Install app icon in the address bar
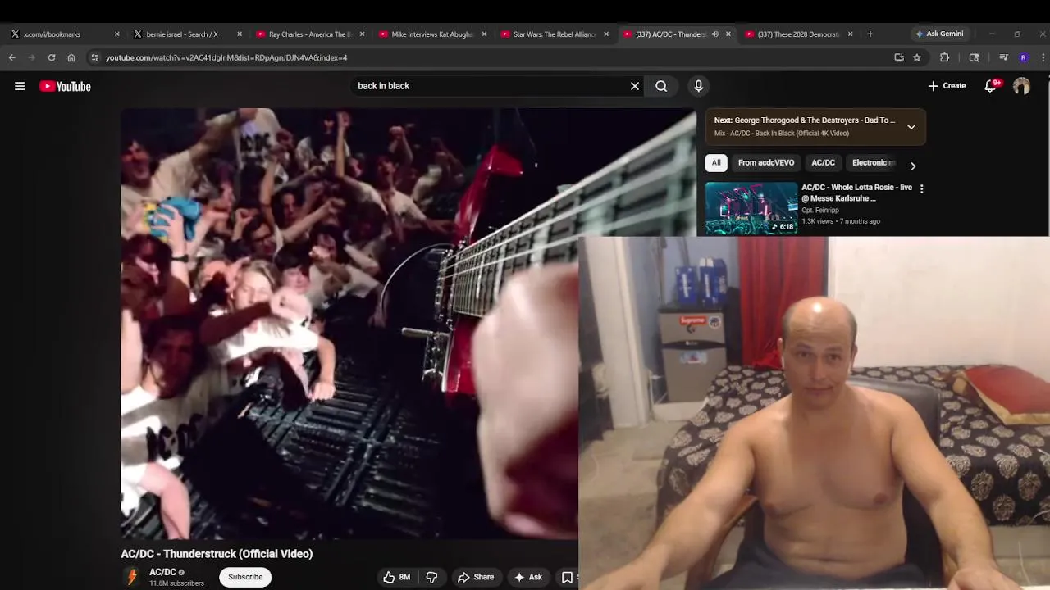The image size is (1050, 590). pyautogui.click(x=899, y=57)
